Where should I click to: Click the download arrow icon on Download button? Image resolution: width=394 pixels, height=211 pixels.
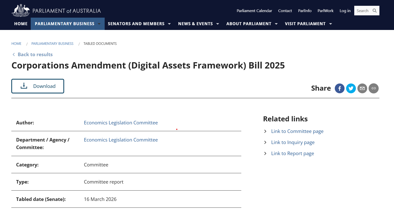pyautogui.click(x=24, y=86)
